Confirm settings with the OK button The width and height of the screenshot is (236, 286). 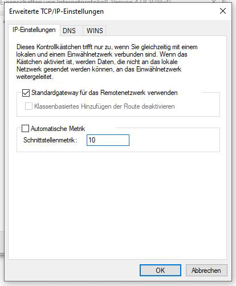pos(160,270)
